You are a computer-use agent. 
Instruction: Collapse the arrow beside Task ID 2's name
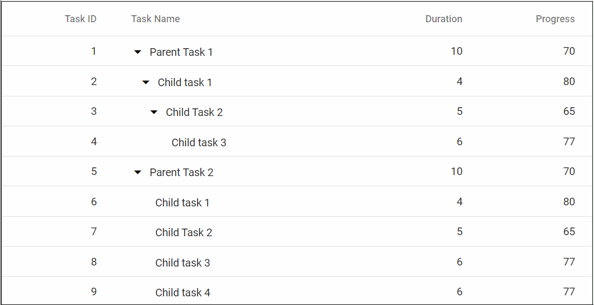[x=146, y=82]
